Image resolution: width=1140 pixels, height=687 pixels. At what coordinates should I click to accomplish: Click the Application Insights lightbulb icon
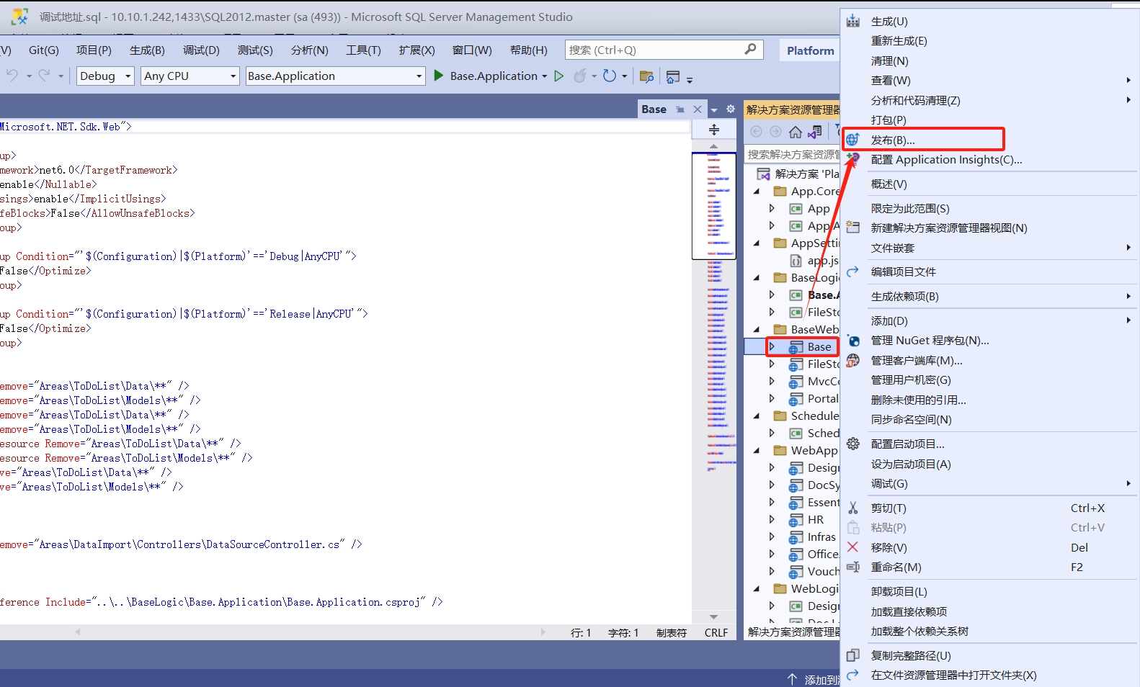click(x=852, y=158)
